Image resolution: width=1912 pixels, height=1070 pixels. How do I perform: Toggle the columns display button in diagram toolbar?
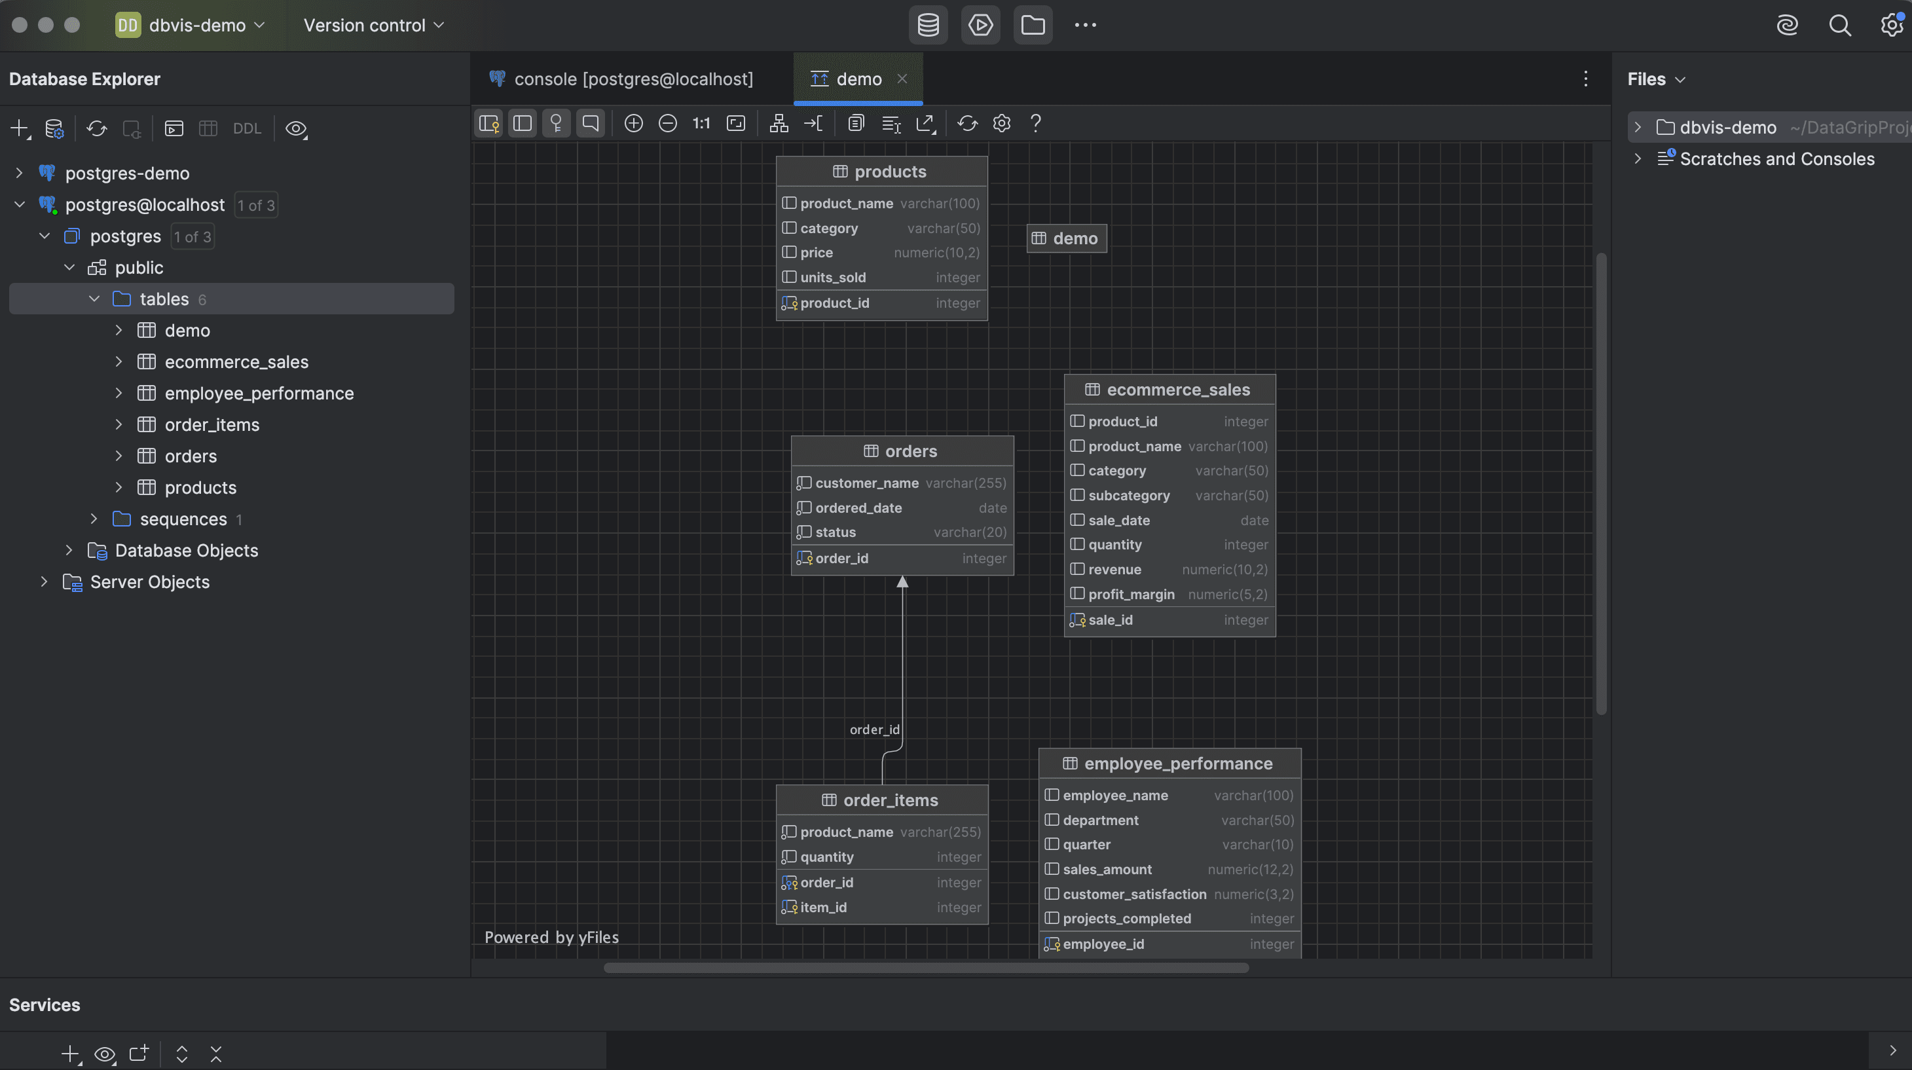(x=523, y=123)
